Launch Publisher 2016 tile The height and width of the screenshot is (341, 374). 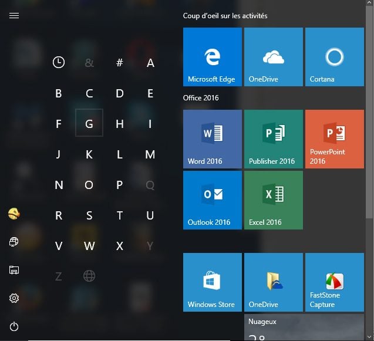[274, 139]
